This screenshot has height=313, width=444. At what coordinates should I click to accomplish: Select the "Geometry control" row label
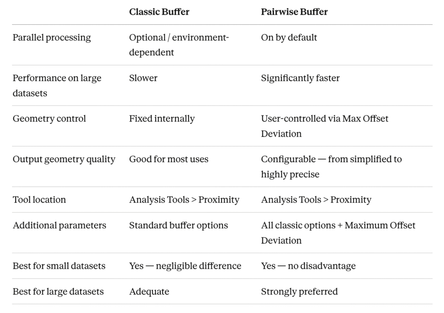[x=49, y=118]
